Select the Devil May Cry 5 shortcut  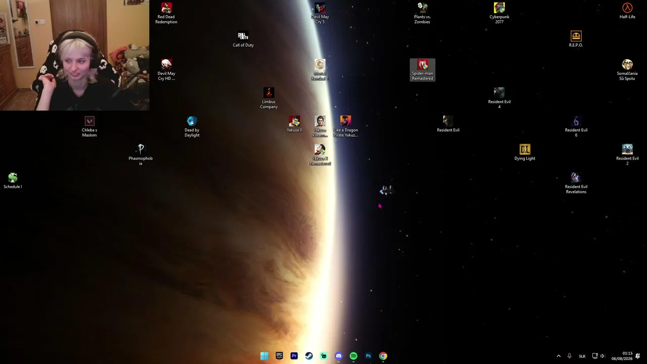click(320, 13)
